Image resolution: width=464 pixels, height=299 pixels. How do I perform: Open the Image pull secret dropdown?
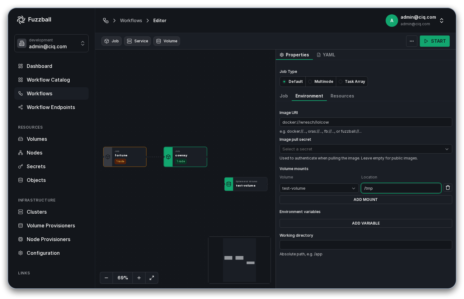click(366, 149)
